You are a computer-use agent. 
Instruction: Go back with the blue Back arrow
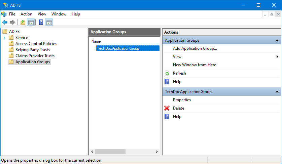click(x=5, y=23)
